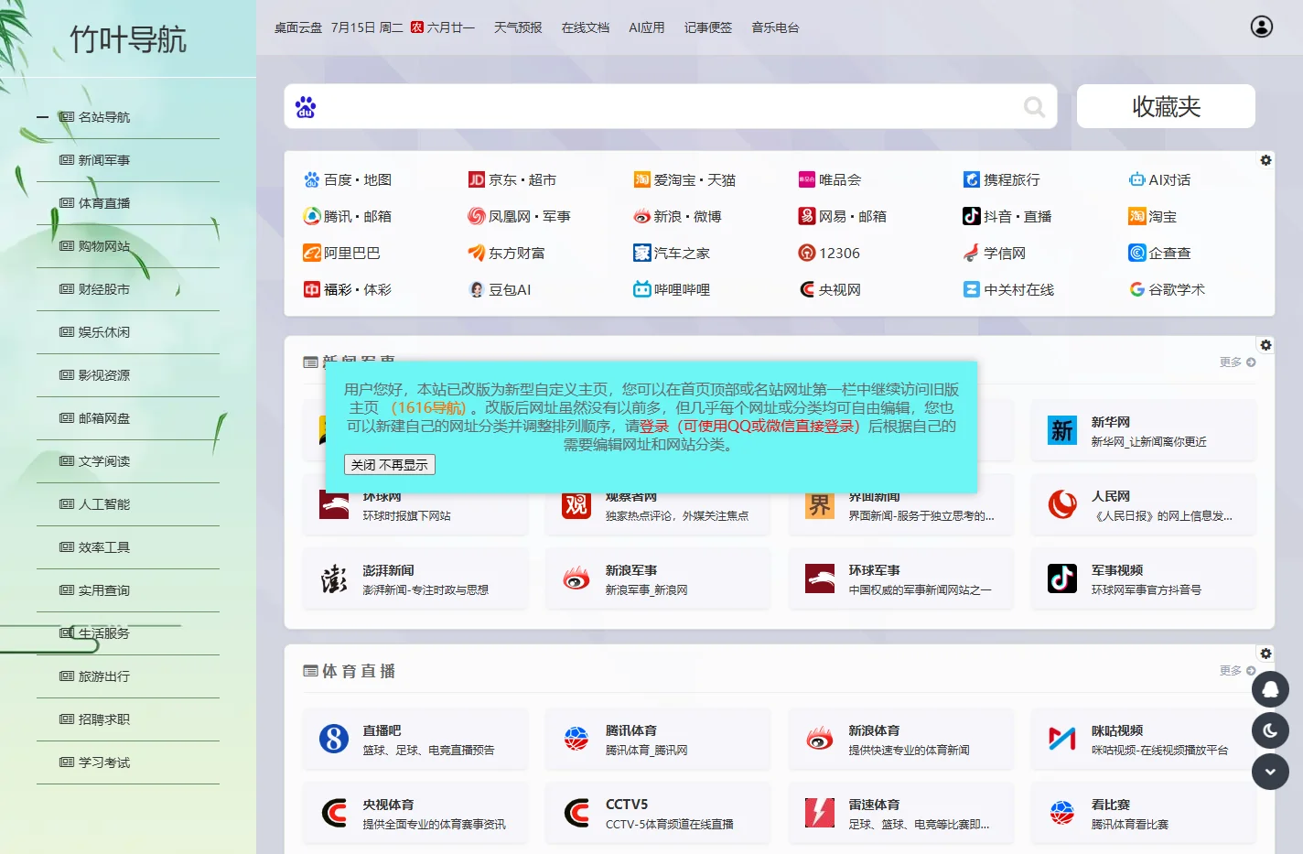The height and width of the screenshot is (854, 1303).
Task: Click 关闭 不再显示 button in notice
Action: 390,465
